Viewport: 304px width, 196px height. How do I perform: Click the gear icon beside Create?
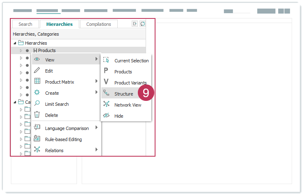point(37,93)
